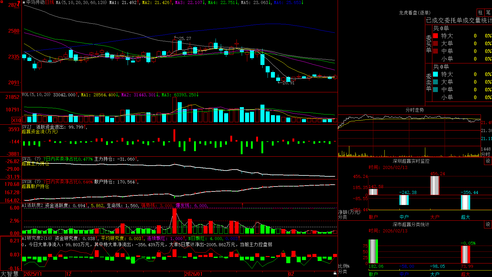The height and width of the screenshot is (277, 492).
Task: Click the small red square icon at top-left corner
Action: 2,2
